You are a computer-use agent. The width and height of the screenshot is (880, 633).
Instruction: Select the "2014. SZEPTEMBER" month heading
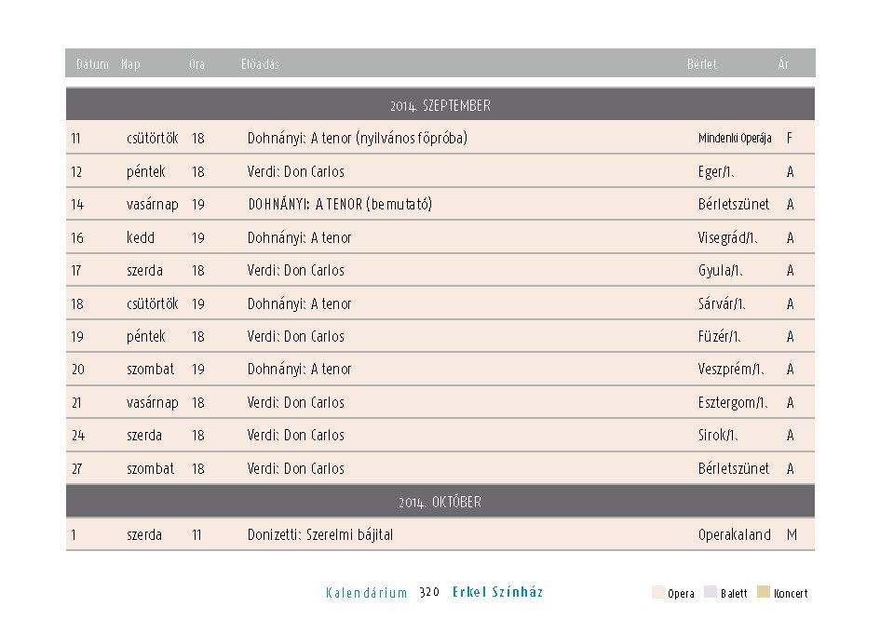[440, 105]
